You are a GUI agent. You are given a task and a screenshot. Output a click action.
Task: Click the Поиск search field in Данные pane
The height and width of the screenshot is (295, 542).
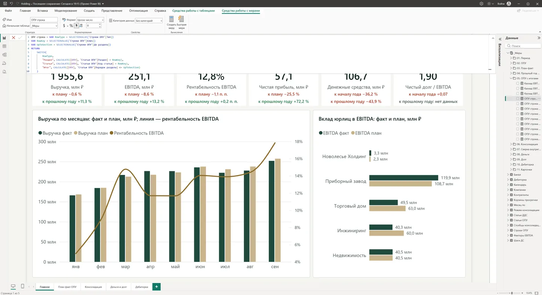click(523, 46)
